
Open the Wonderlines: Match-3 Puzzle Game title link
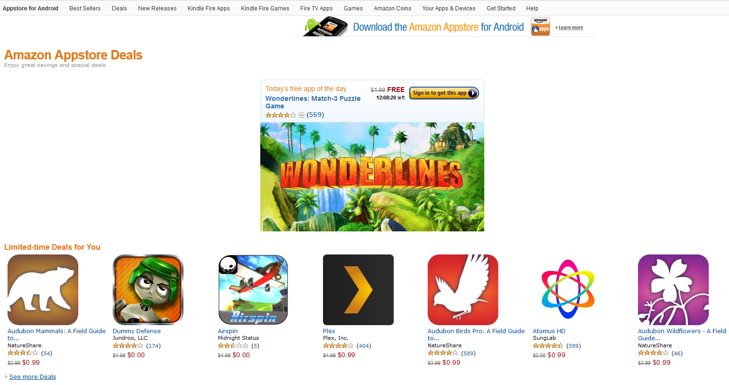pyautogui.click(x=313, y=102)
